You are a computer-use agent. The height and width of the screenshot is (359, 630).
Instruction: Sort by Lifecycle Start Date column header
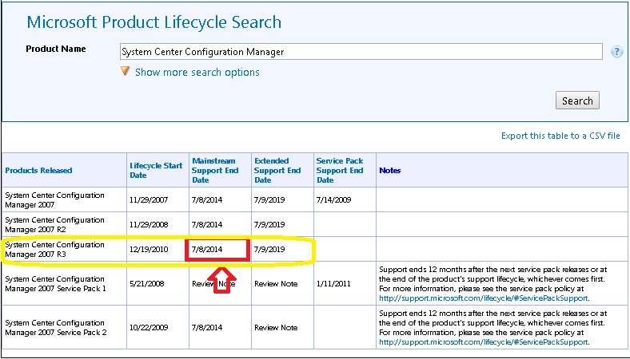click(x=156, y=171)
